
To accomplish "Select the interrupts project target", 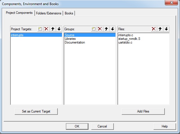I will pos(36,35).
